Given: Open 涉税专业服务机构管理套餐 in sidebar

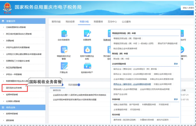Looking at the screenshot, I should pyautogui.click(x=18, y=47).
